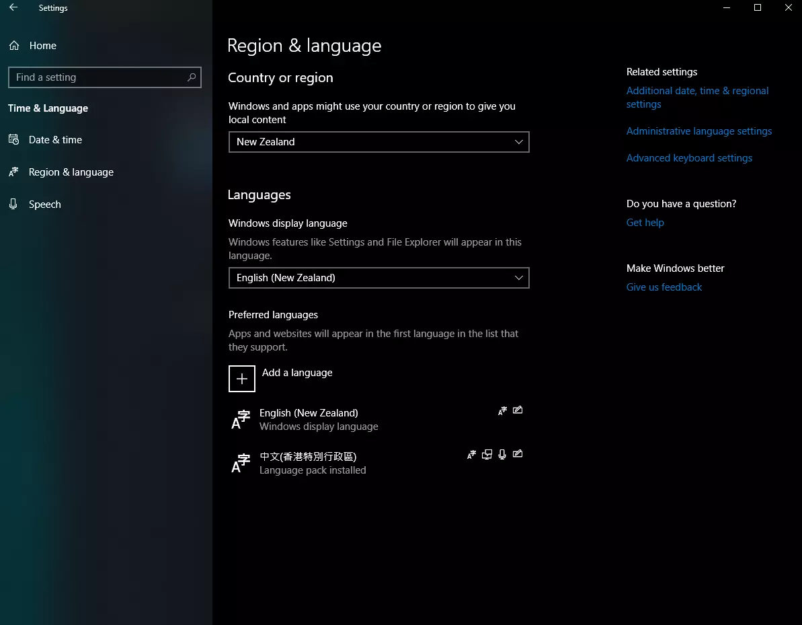
Task: Expand country dropdown chevron next to New Zealand
Action: [518, 142]
